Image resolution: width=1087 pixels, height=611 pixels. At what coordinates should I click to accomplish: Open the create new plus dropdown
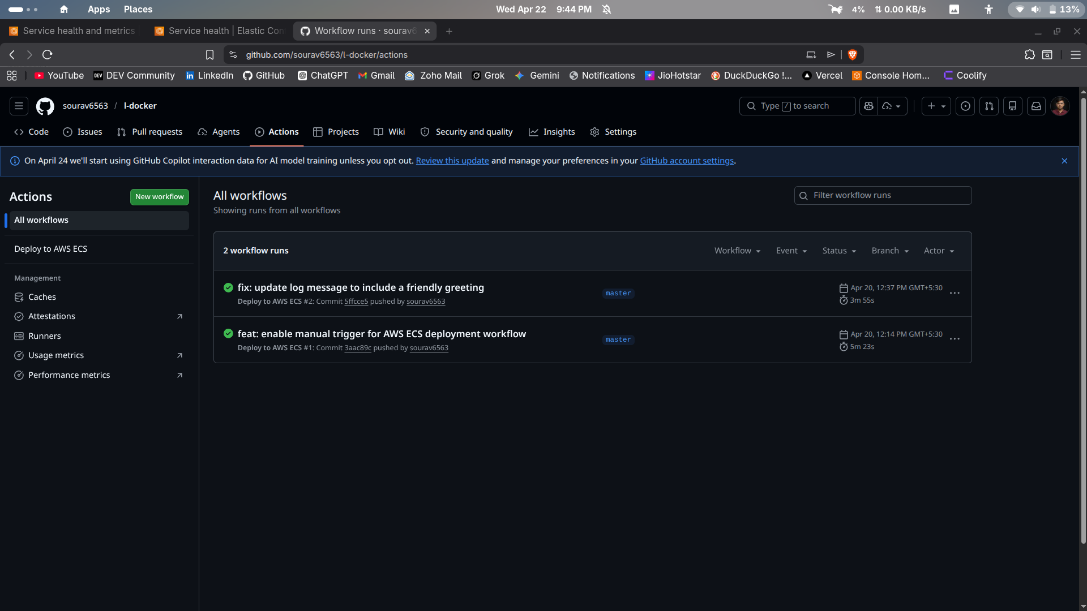click(x=936, y=106)
